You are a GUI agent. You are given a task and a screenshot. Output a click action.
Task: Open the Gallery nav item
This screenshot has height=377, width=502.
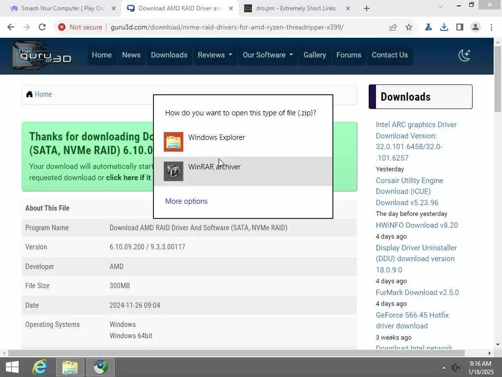tap(315, 55)
